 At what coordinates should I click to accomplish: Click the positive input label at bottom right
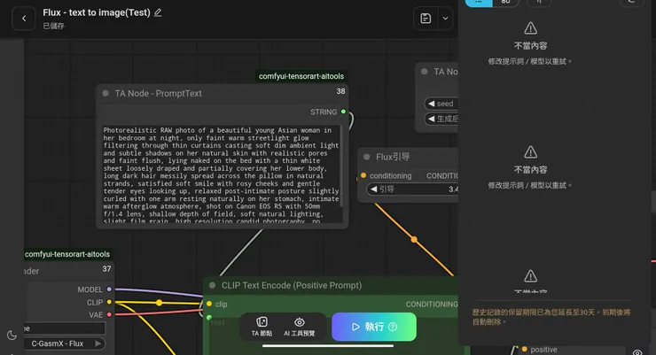click(543, 350)
